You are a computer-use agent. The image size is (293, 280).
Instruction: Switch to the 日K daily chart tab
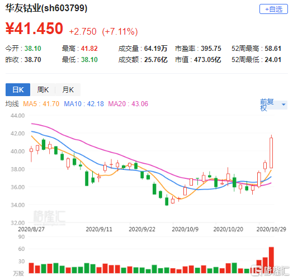tap(18, 89)
